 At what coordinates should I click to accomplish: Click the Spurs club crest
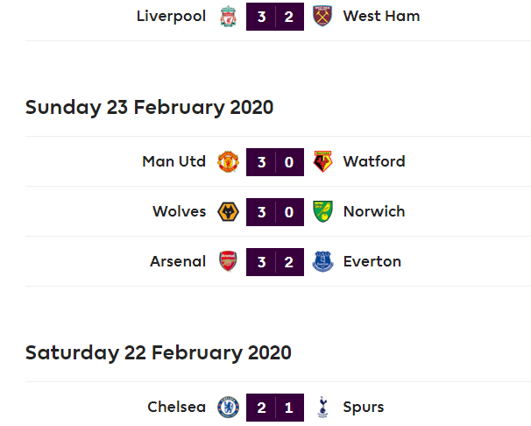322,408
